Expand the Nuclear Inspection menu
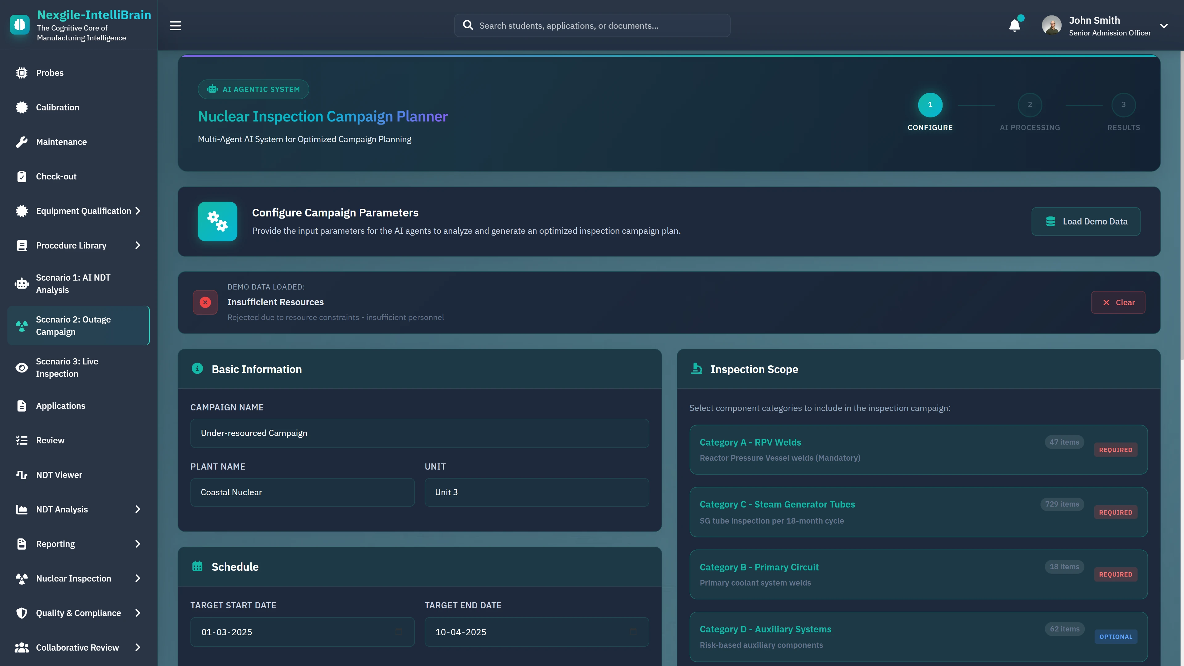The width and height of the screenshot is (1184, 666). coord(74,578)
